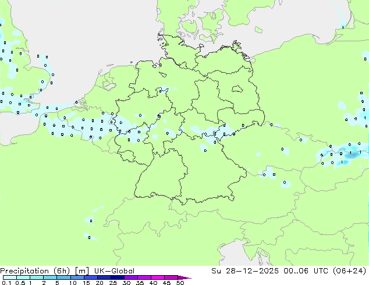Click the '30' legend scale value
Screen dimensions: 369x285
click(x=126, y=283)
